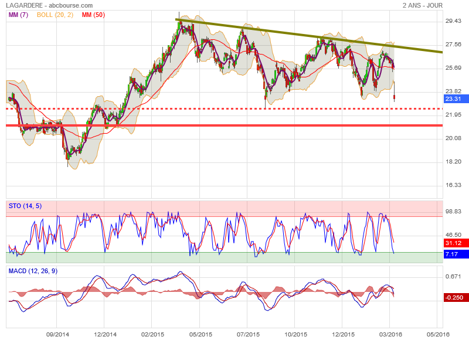Click the stochastic value tag 7.17

456,254
